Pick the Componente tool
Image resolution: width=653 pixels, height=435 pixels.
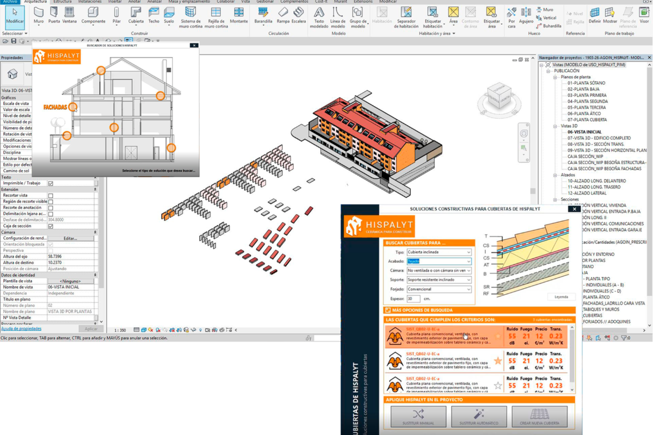pyautogui.click(x=94, y=16)
